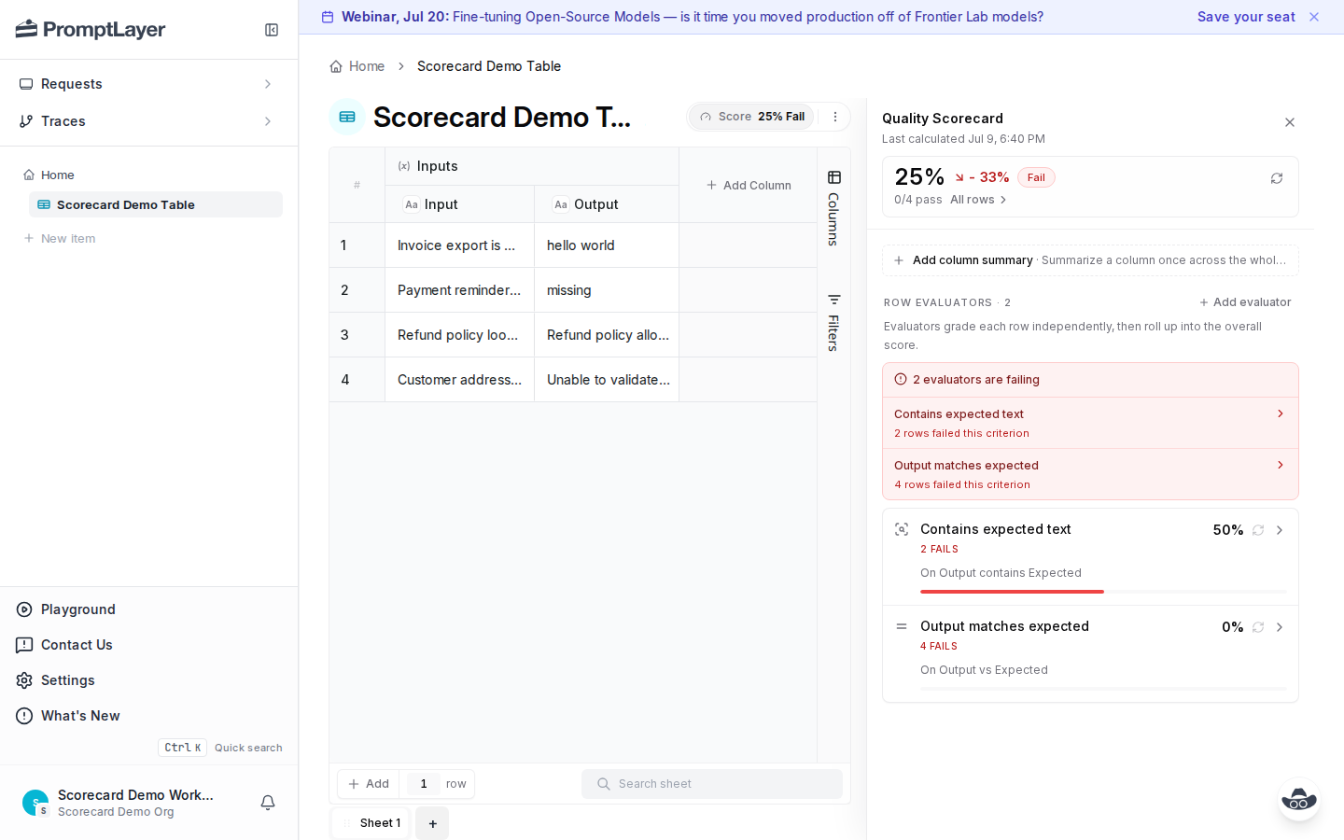
Task: Close the Quality Scorecard panel
Action: pyautogui.click(x=1290, y=122)
